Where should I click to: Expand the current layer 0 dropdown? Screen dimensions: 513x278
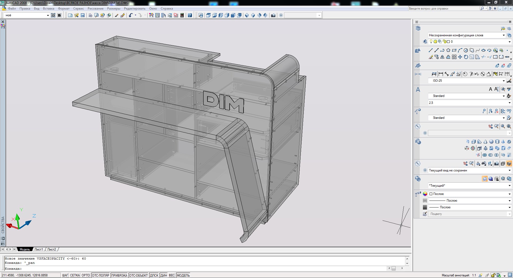(x=470, y=42)
